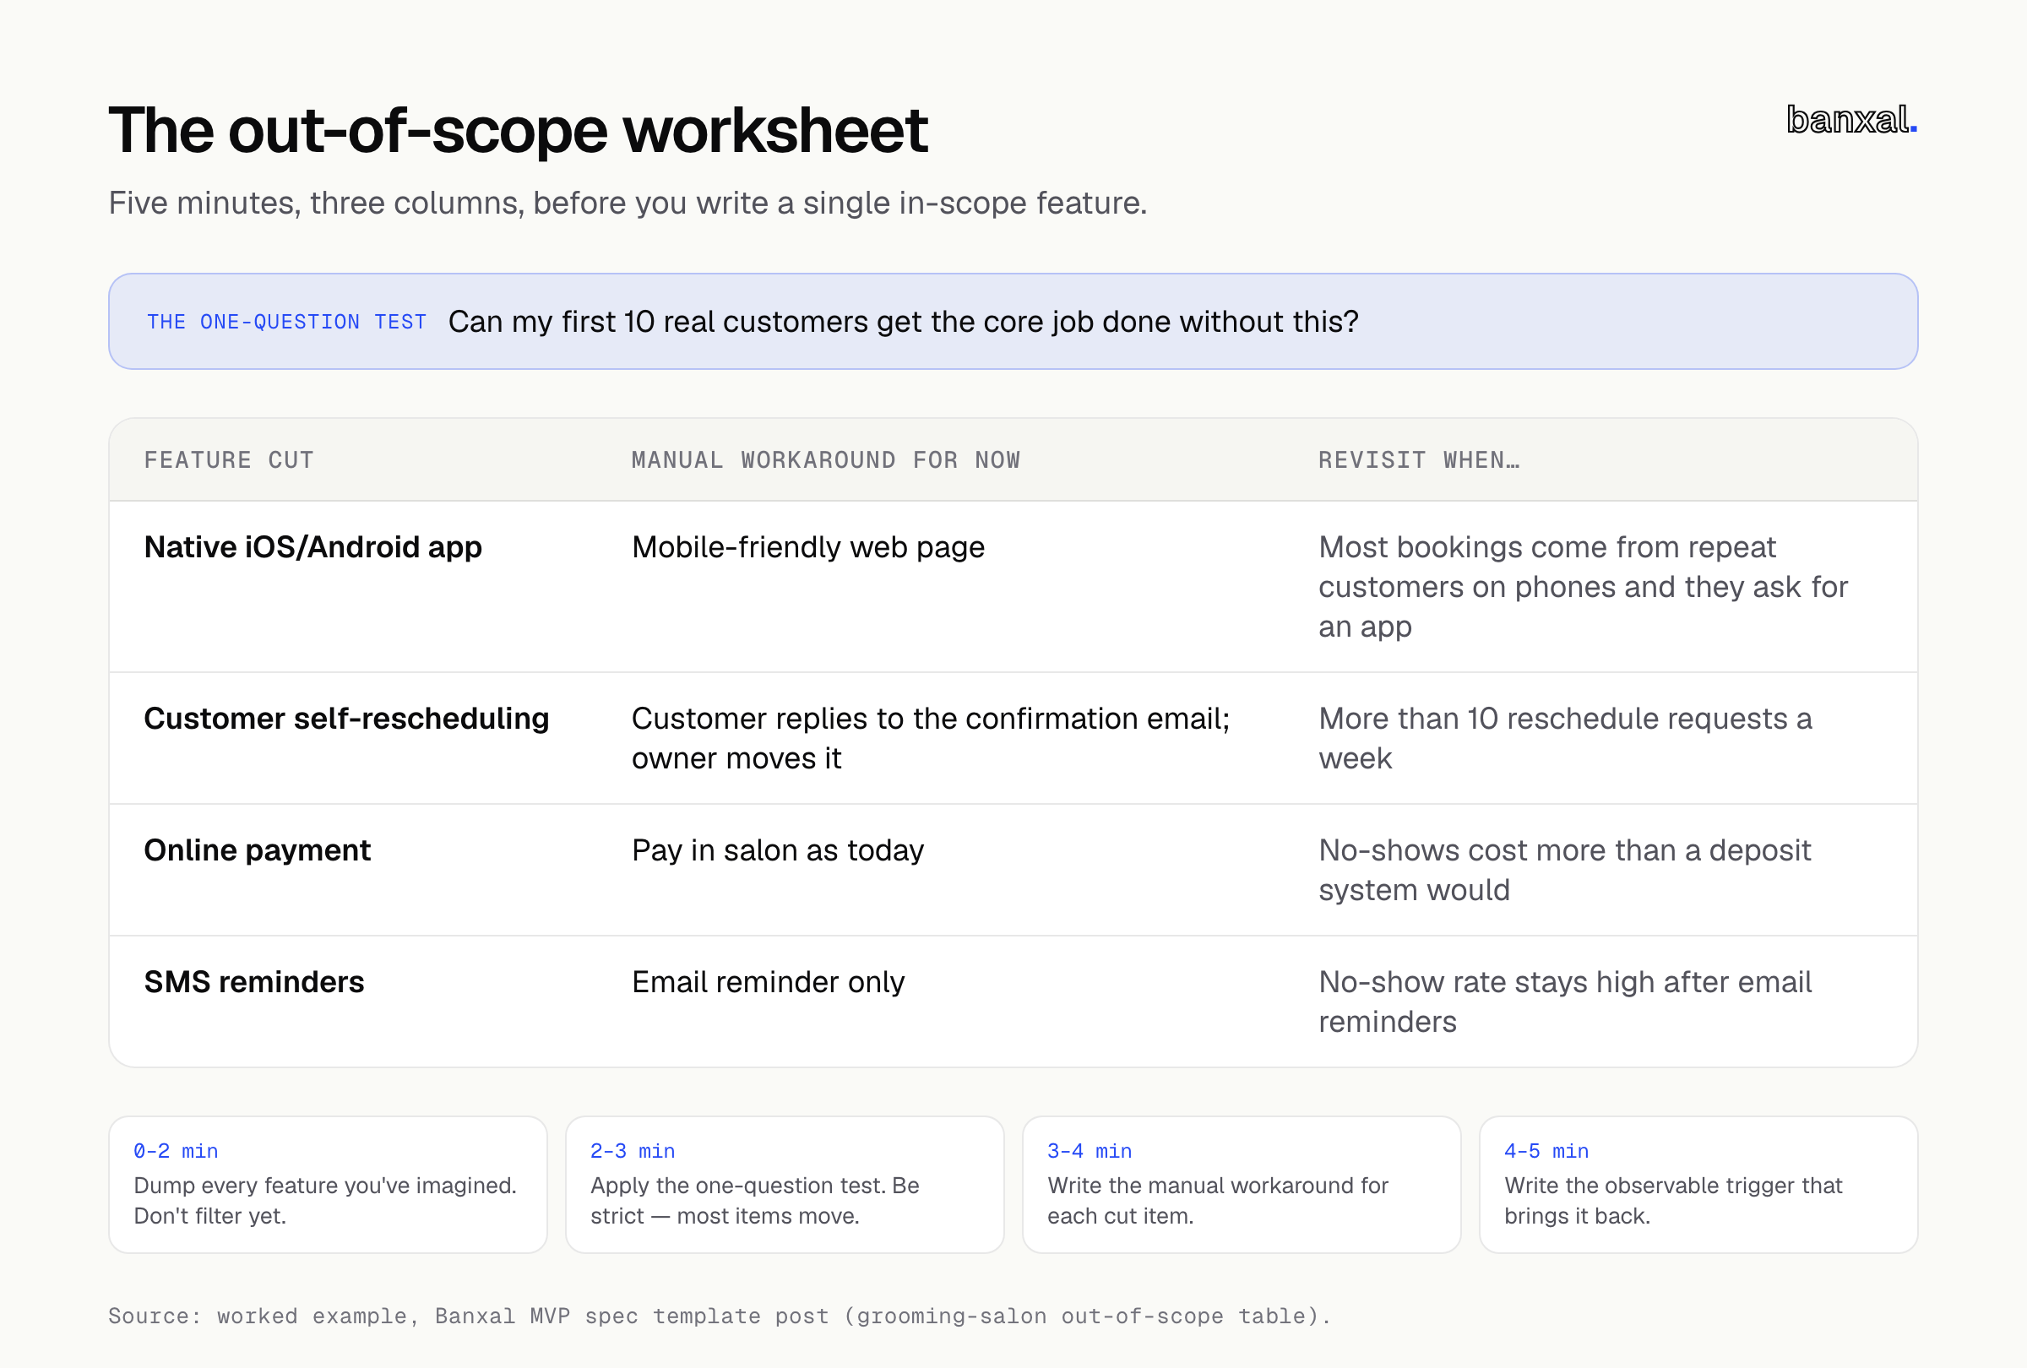Click the 'Source: worked example' footer line
This screenshot has height=1368, width=2027.
click(x=720, y=1316)
